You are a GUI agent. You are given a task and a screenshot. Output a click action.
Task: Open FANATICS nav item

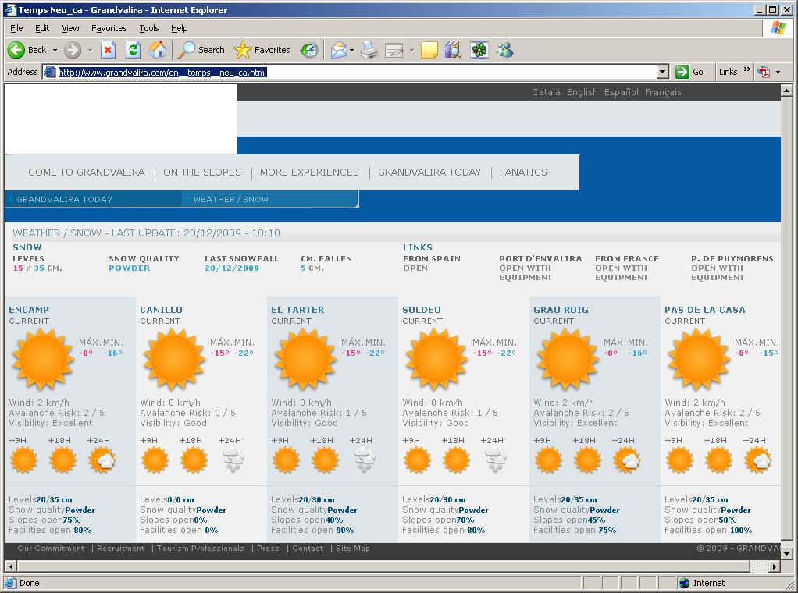pos(523,172)
